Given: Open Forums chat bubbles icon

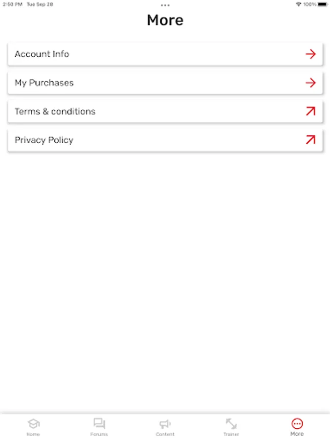Looking at the screenshot, I should [x=99, y=423].
